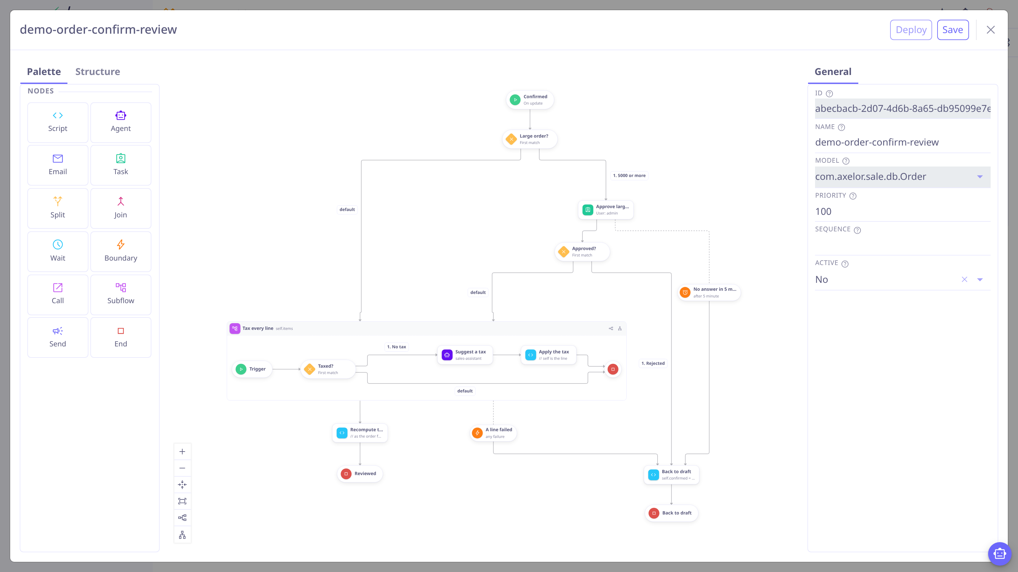The width and height of the screenshot is (1018, 572).
Task: Open the AI assistant robot button
Action: (x=1000, y=554)
